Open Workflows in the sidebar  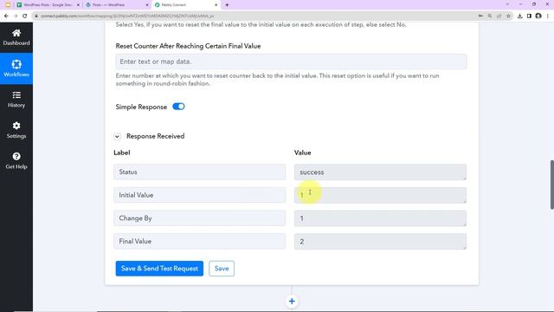16,68
